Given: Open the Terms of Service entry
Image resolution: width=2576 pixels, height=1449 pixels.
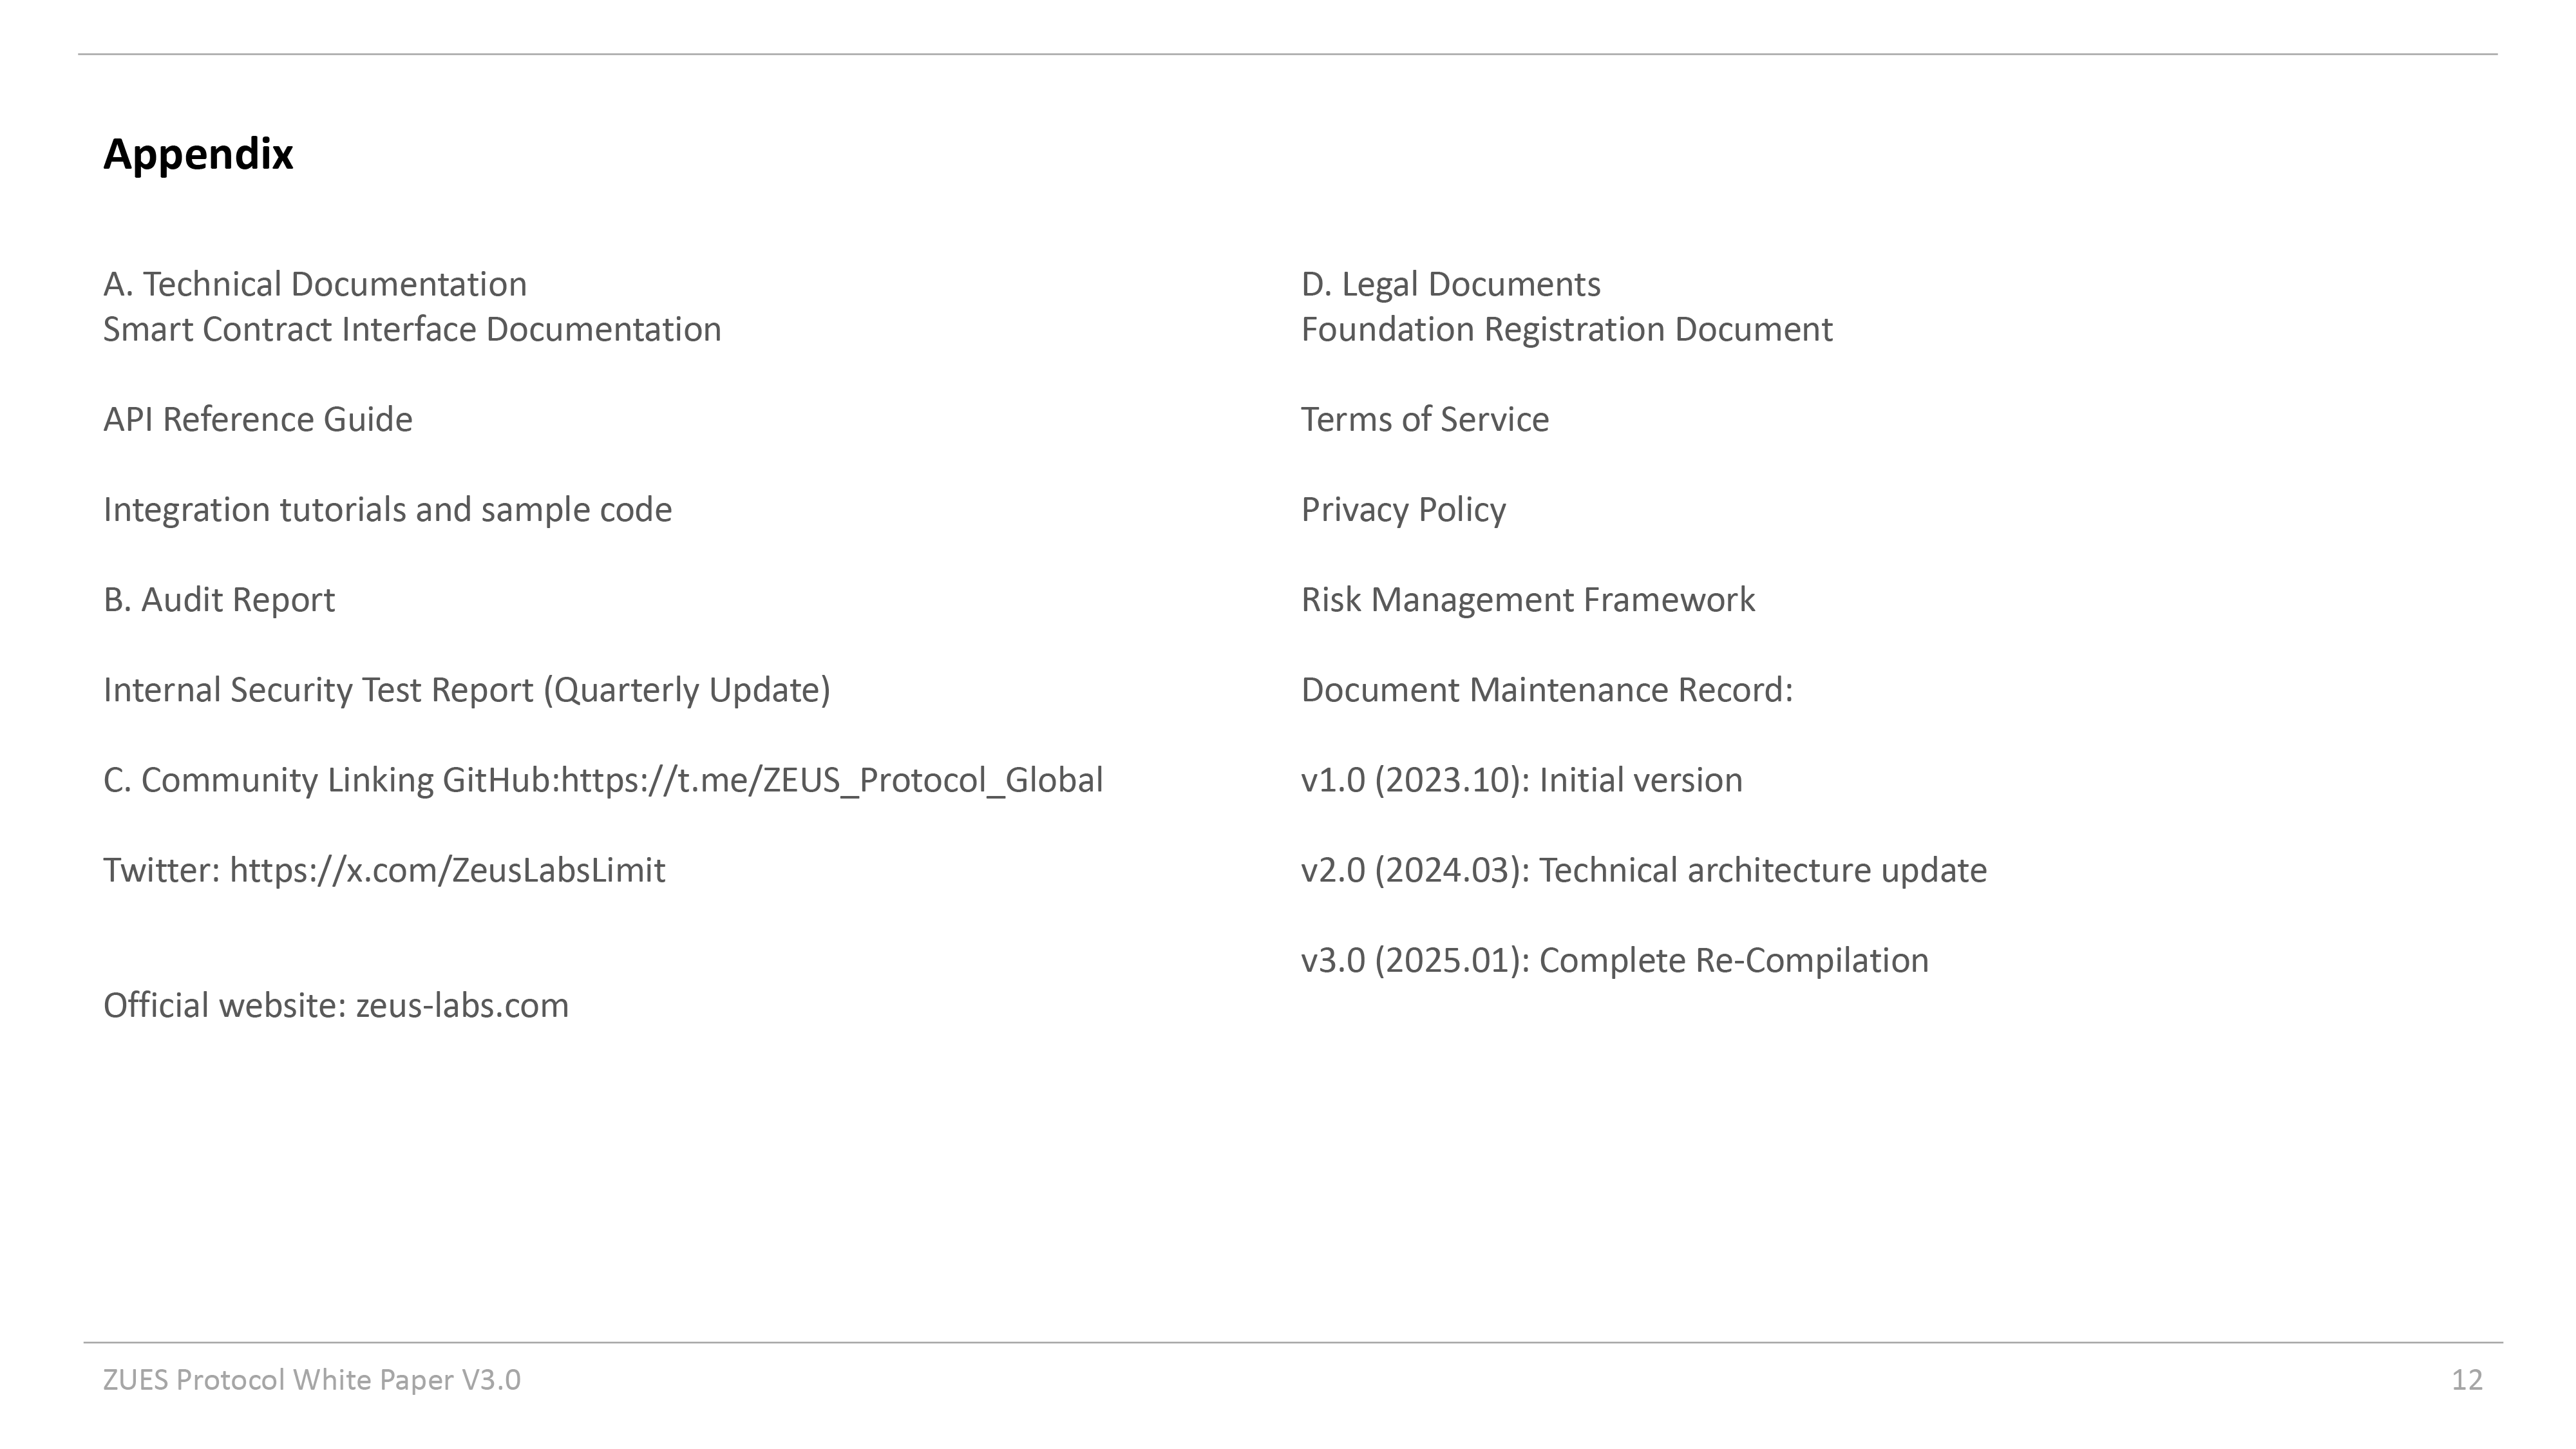Looking at the screenshot, I should pyautogui.click(x=1424, y=419).
